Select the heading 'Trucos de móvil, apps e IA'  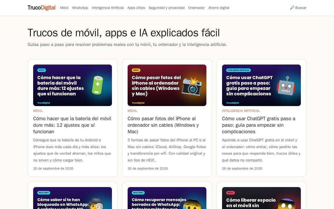(x=124, y=33)
